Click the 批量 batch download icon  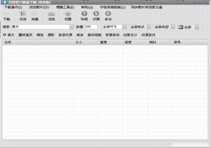point(35,13)
